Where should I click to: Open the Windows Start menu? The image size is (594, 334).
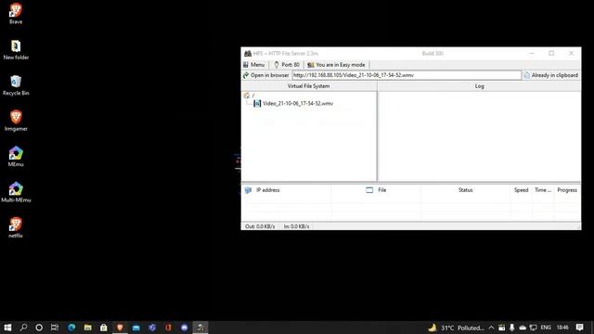(x=7, y=328)
